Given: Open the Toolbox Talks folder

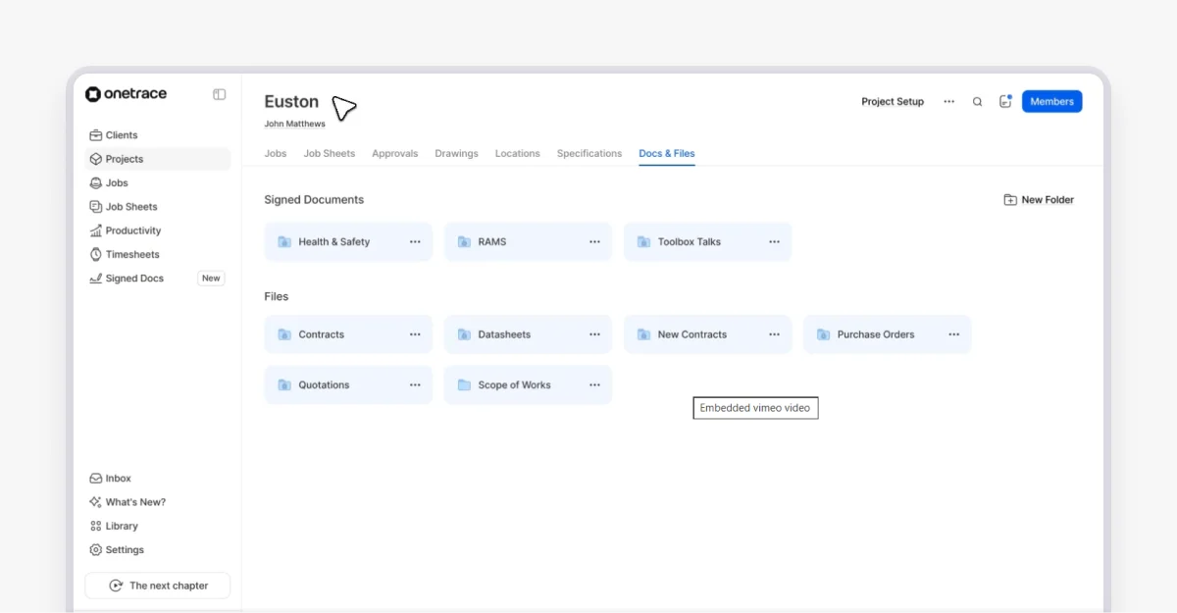Looking at the screenshot, I should click(707, 241).
